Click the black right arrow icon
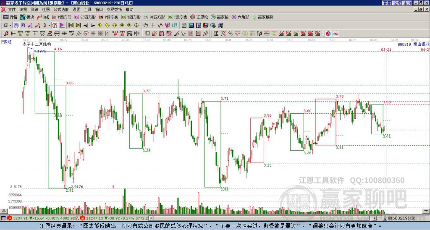The width and height of the screenshot is (430, 230). [93, 25]
